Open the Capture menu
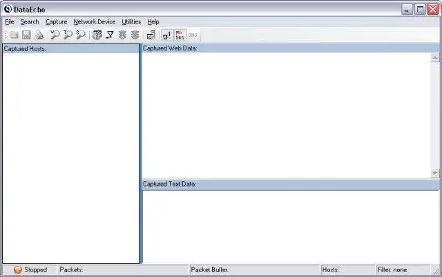The image size is (442, 277). pyautogui.click(x=57, y=21)
